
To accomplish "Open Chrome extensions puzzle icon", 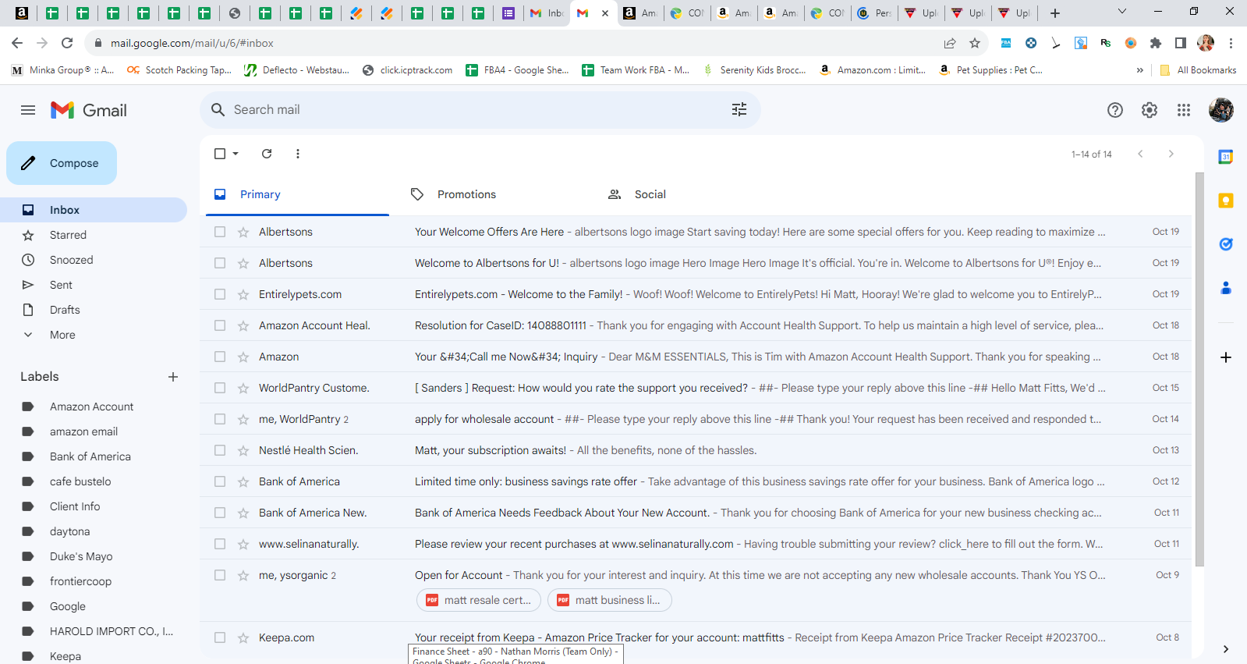I will click(1156, 43).
